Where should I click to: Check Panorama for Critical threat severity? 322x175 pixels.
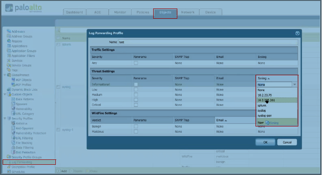point(136,105)
